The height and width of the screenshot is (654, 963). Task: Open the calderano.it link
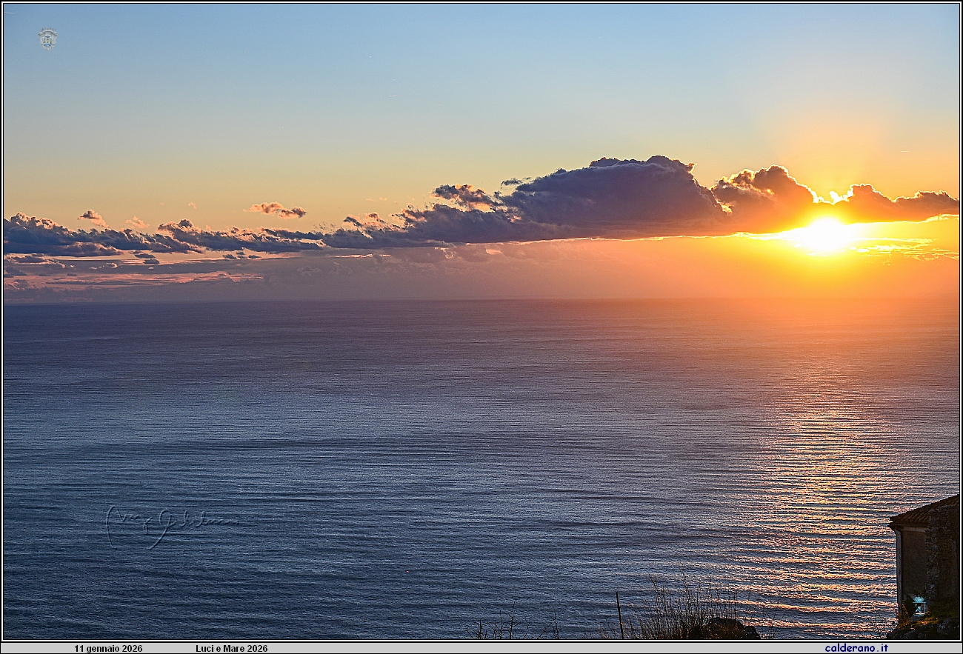pos(856,648)
